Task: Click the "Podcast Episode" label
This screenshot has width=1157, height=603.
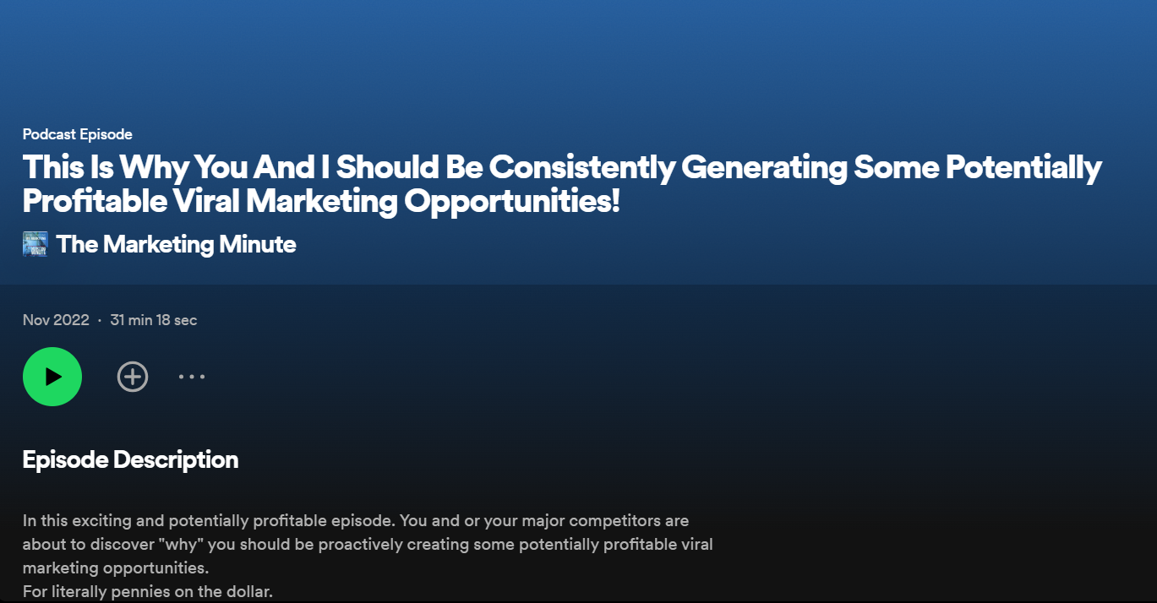Action: point(77,134)
